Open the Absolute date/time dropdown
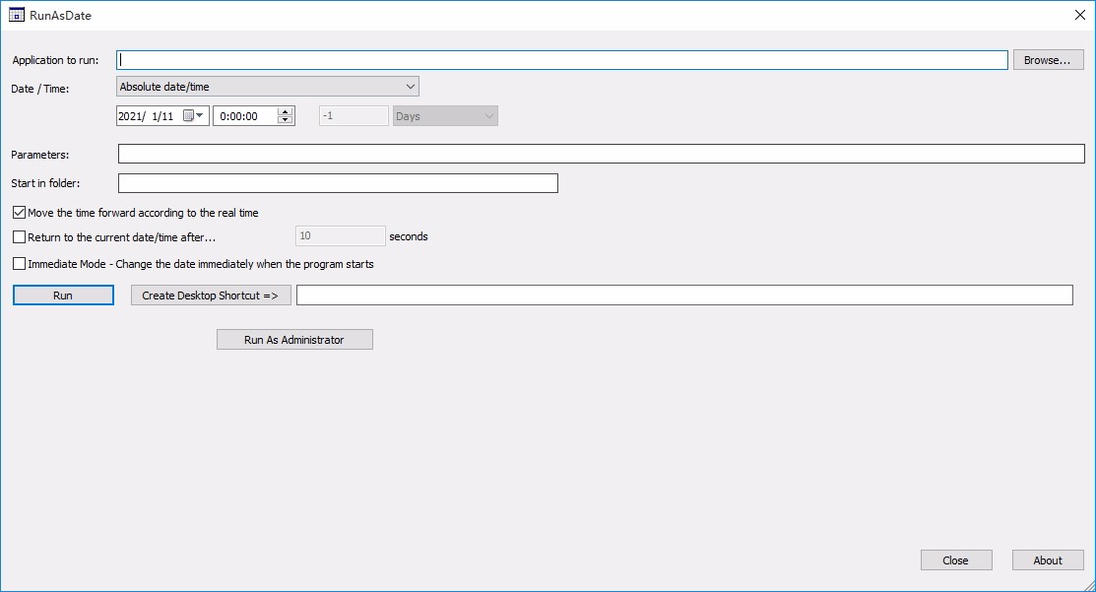This screenshot has height=592, width=1096. click(266, 86)
